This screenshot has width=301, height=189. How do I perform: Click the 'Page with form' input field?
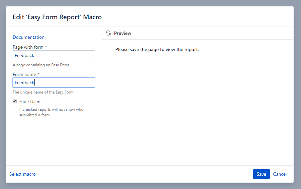coord(54,55)
